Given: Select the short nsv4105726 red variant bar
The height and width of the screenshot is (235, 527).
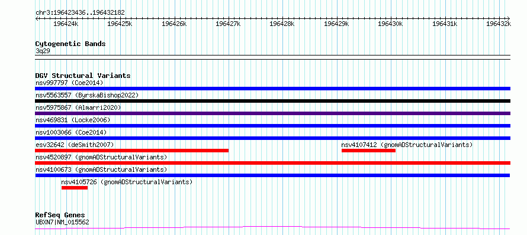Looking at the screenshot, I should 75,188.
